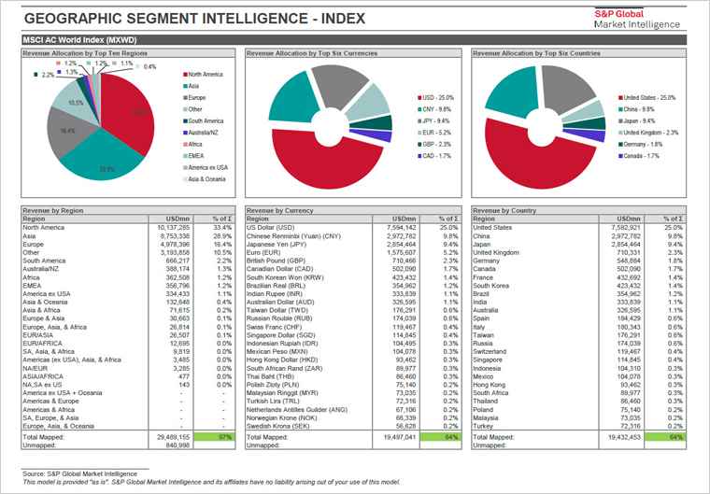This screenshot has height=494, width=710.
Task: Select the US Dollar (USD) currency row
Action: click(x=353, y=228)
